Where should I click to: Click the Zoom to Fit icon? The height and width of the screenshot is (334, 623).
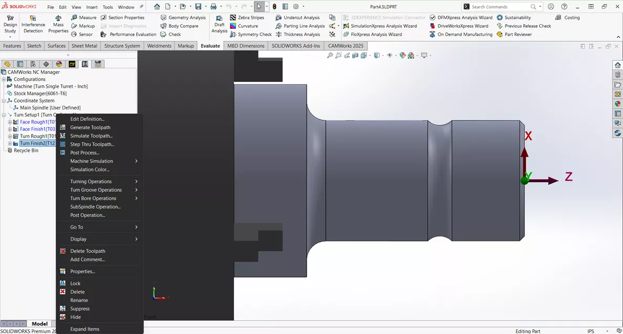tap(329, 55)
